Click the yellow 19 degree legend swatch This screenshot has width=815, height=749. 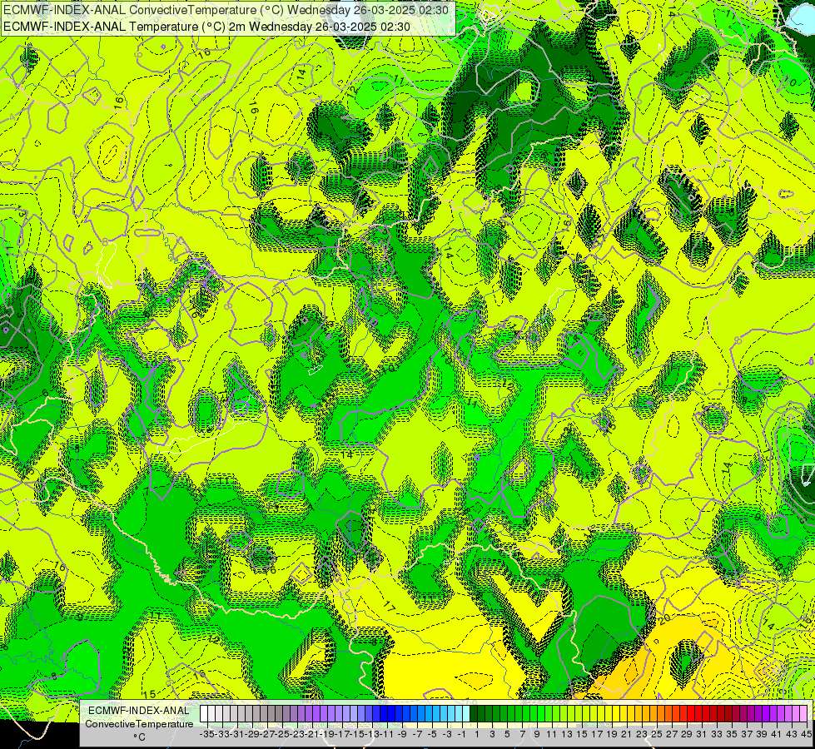coord(609,714)
